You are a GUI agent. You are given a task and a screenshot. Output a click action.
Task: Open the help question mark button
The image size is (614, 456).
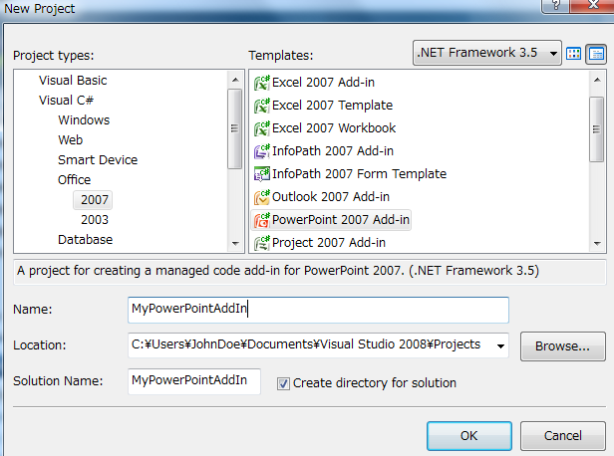coord(555,5)
